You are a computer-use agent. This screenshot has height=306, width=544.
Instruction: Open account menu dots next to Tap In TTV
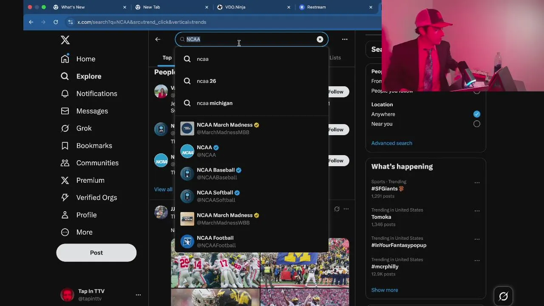tap(138, 295)
